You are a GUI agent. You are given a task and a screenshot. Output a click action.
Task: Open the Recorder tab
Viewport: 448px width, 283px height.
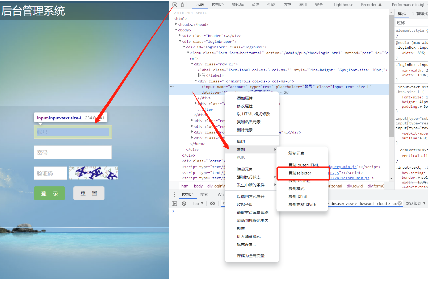pyautogui.click(x=371, y=5)
